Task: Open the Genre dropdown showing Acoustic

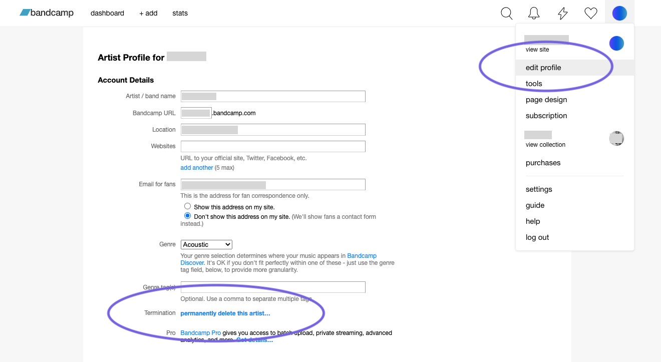Action: tap(206, 244)
